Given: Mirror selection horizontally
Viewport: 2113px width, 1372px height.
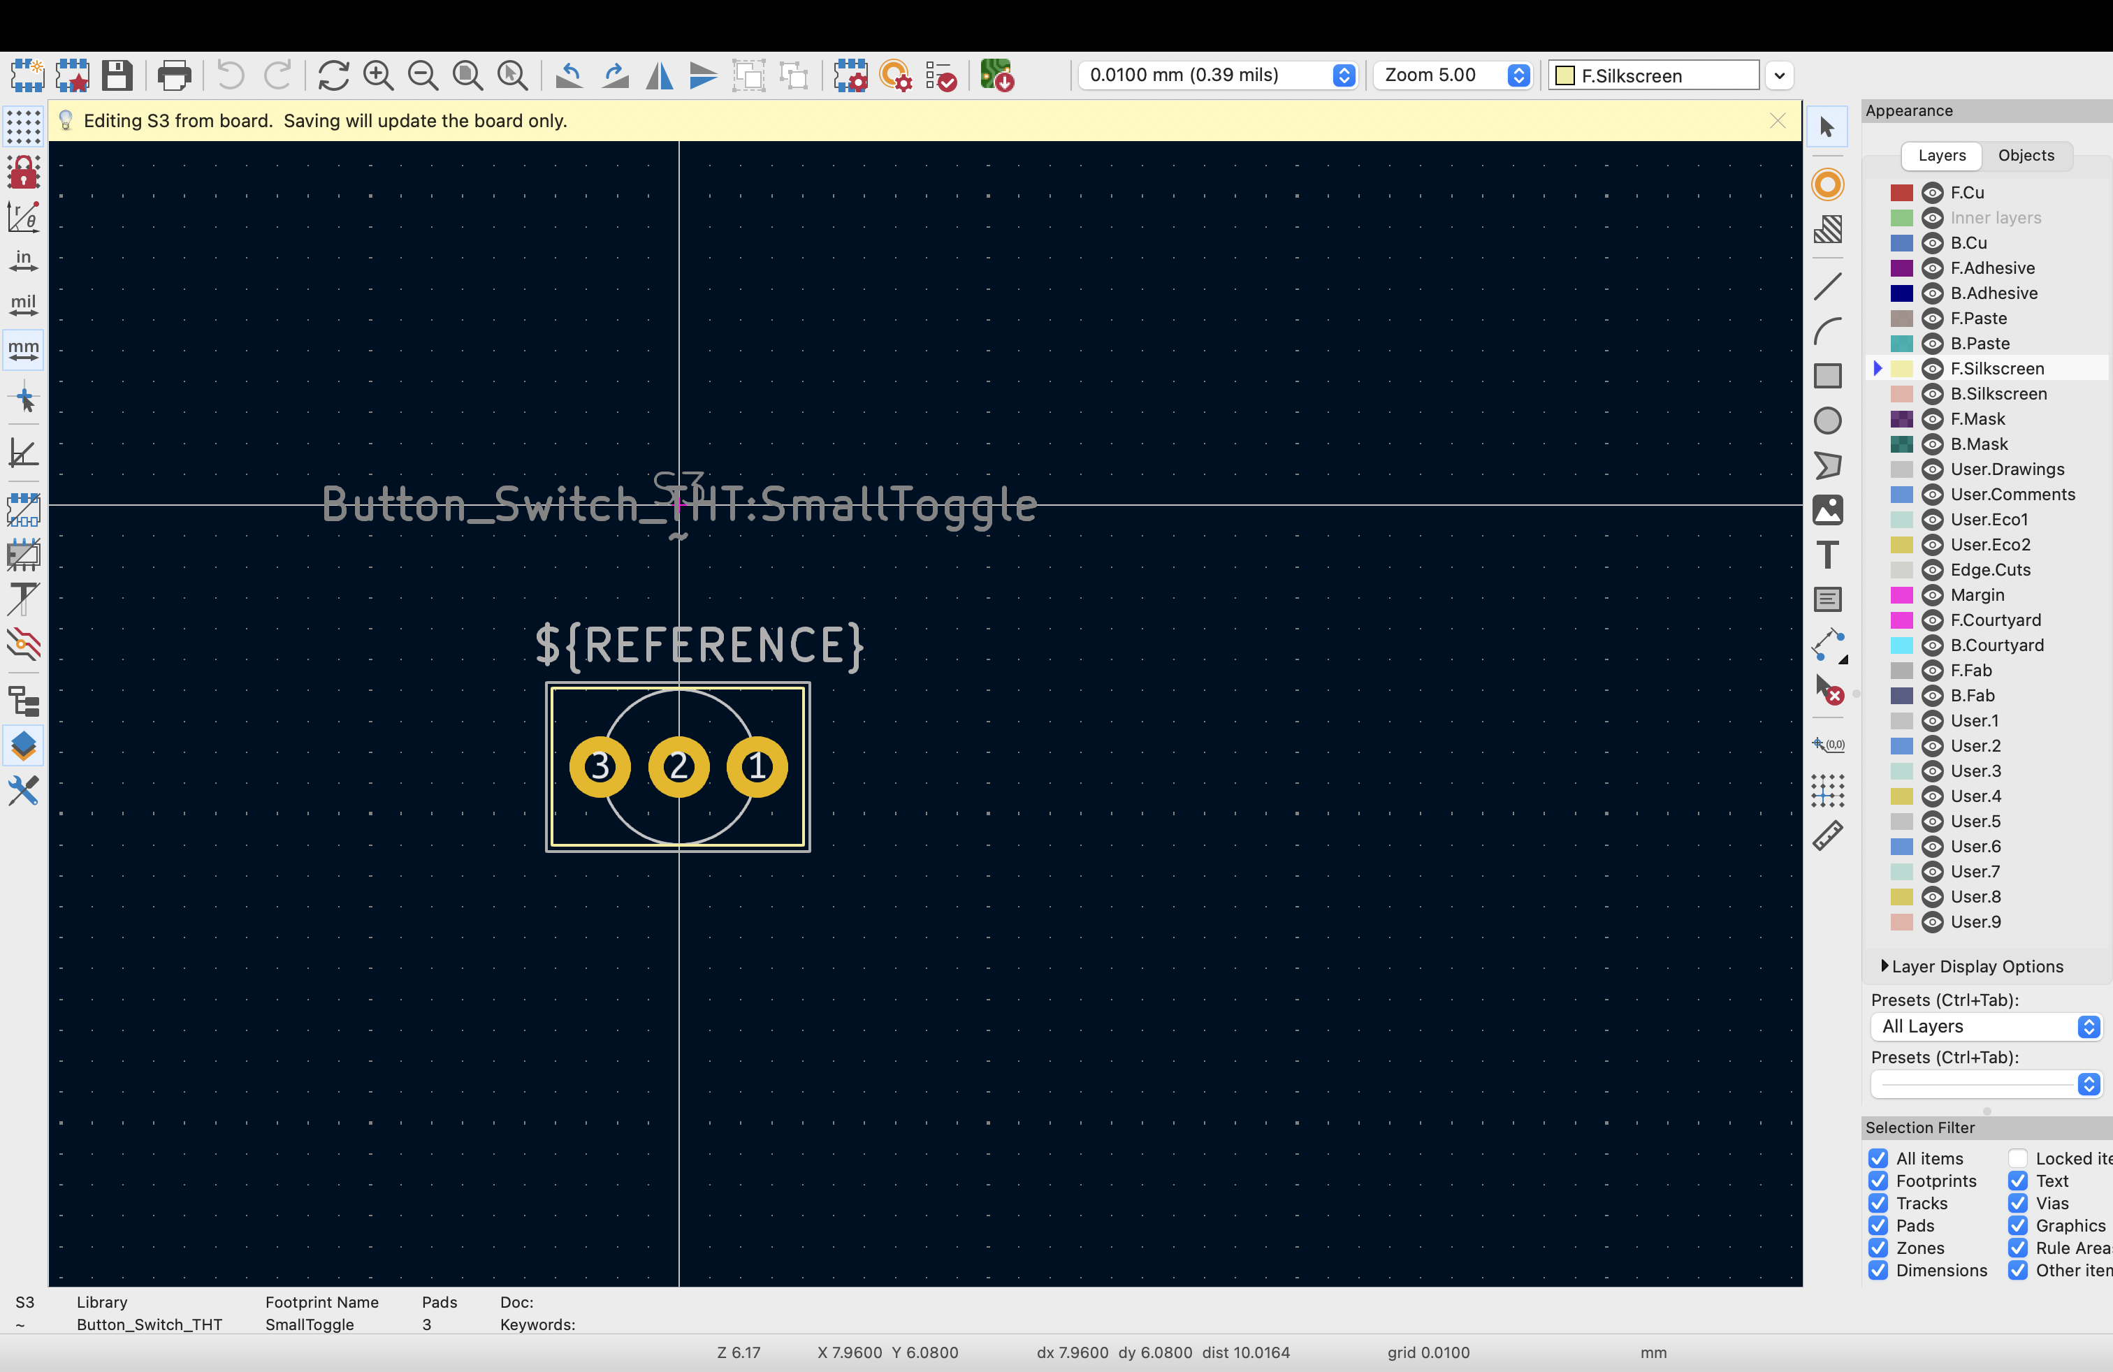Looking at the screenshot, I should pos(659,75).
